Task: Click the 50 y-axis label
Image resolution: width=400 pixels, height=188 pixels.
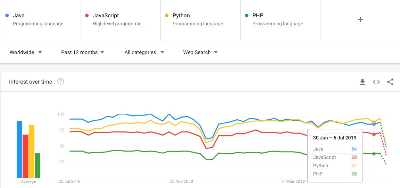Action: (62, 146)
